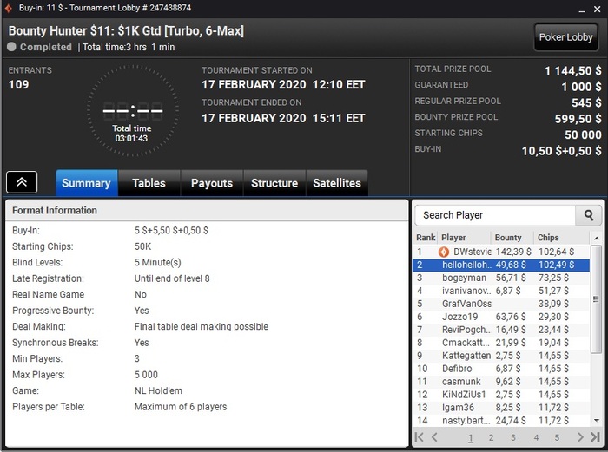Click partypoker logo in title bar
The height and width of the screenshot is (452, 608).
click(x=8, y=8)
